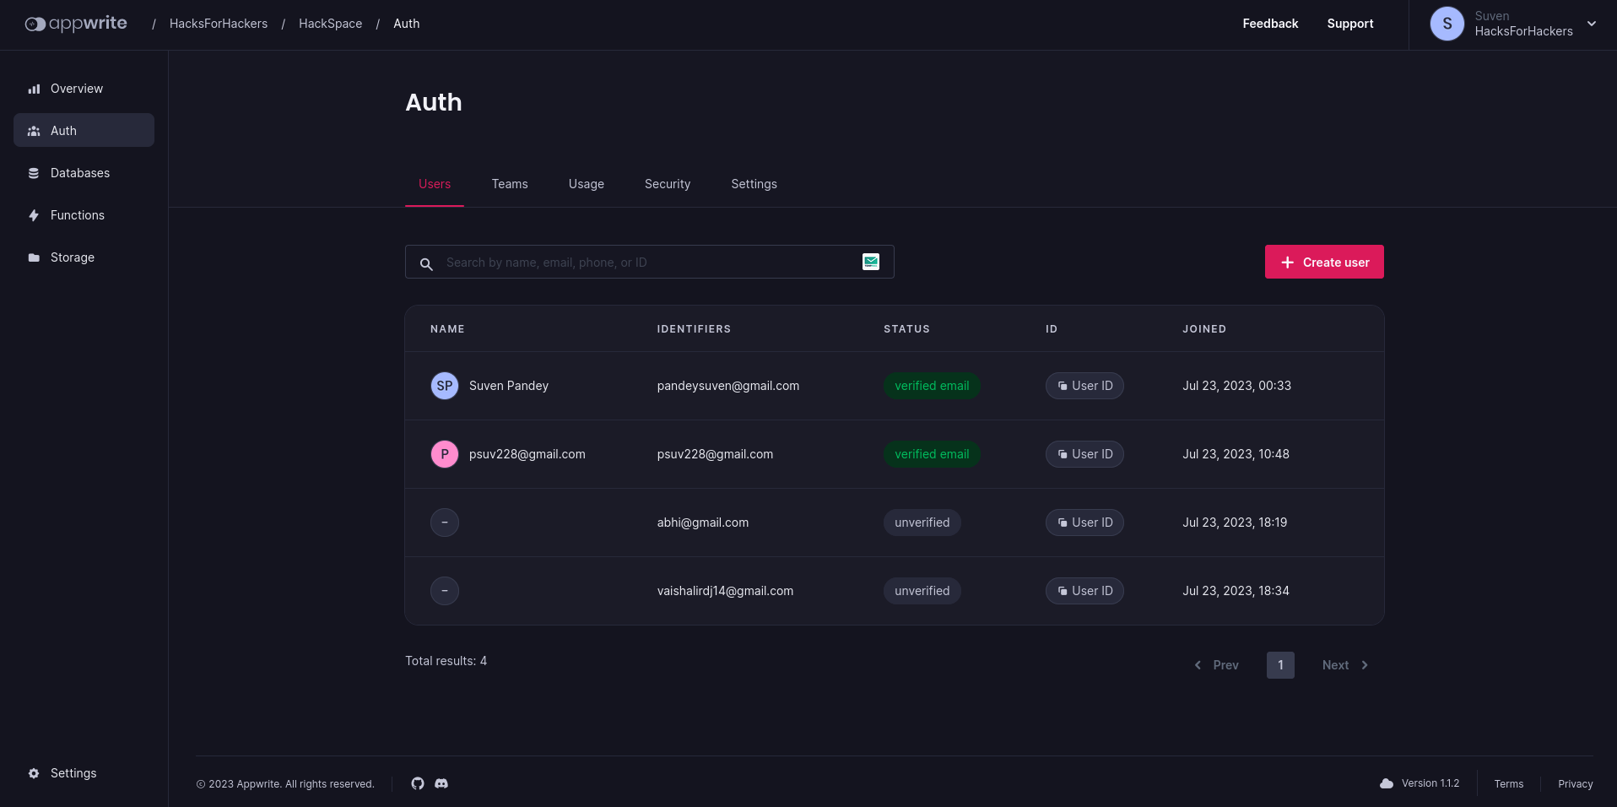1617x807 pixels.
Task: Open the Overview sidebar item
Action: coord(84,89)
